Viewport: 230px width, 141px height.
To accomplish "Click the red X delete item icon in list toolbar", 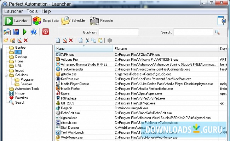I will pyautogui.click(x=71, y=40).
